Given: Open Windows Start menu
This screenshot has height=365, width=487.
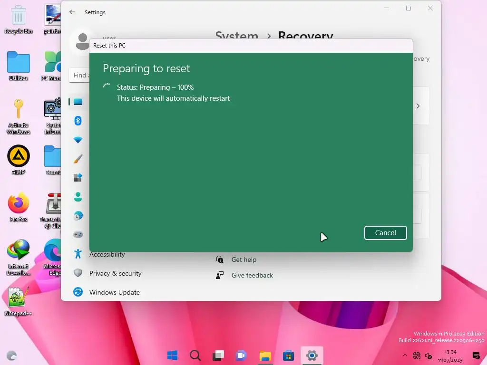Looking at the screenshot, I should click(x=172, y=355).
